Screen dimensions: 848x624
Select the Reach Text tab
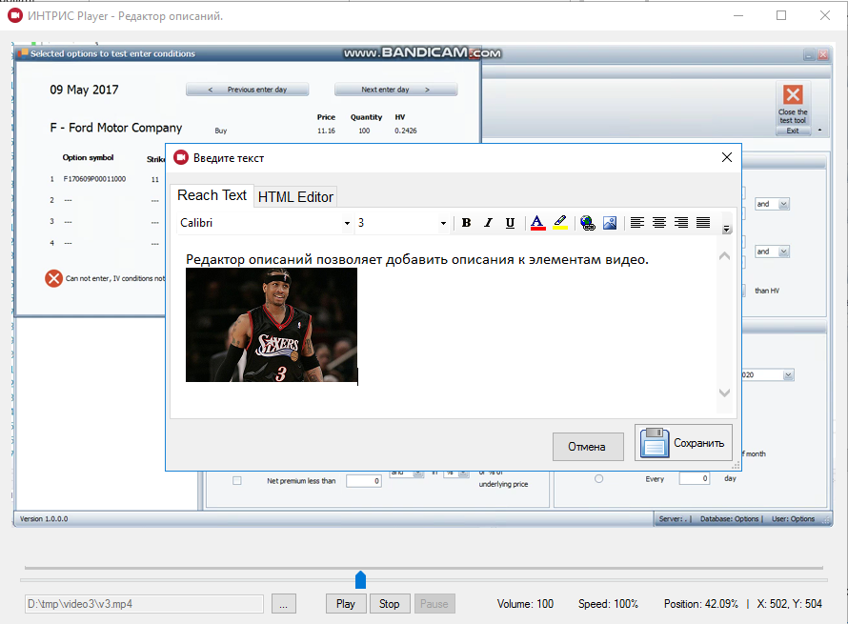point(212,195)
